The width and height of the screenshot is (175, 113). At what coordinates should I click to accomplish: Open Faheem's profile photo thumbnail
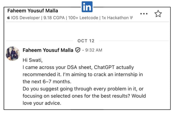13,54
